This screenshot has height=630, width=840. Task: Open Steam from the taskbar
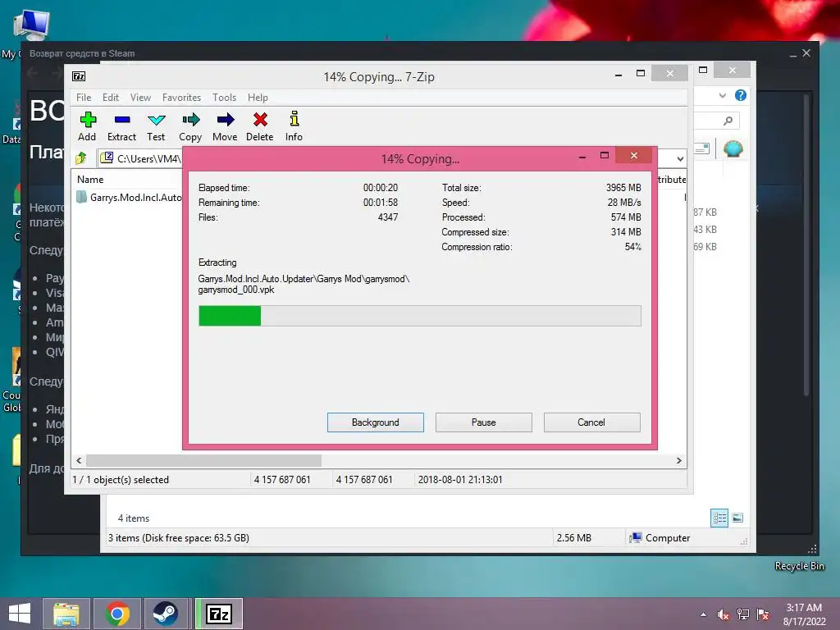pos(165,614)
